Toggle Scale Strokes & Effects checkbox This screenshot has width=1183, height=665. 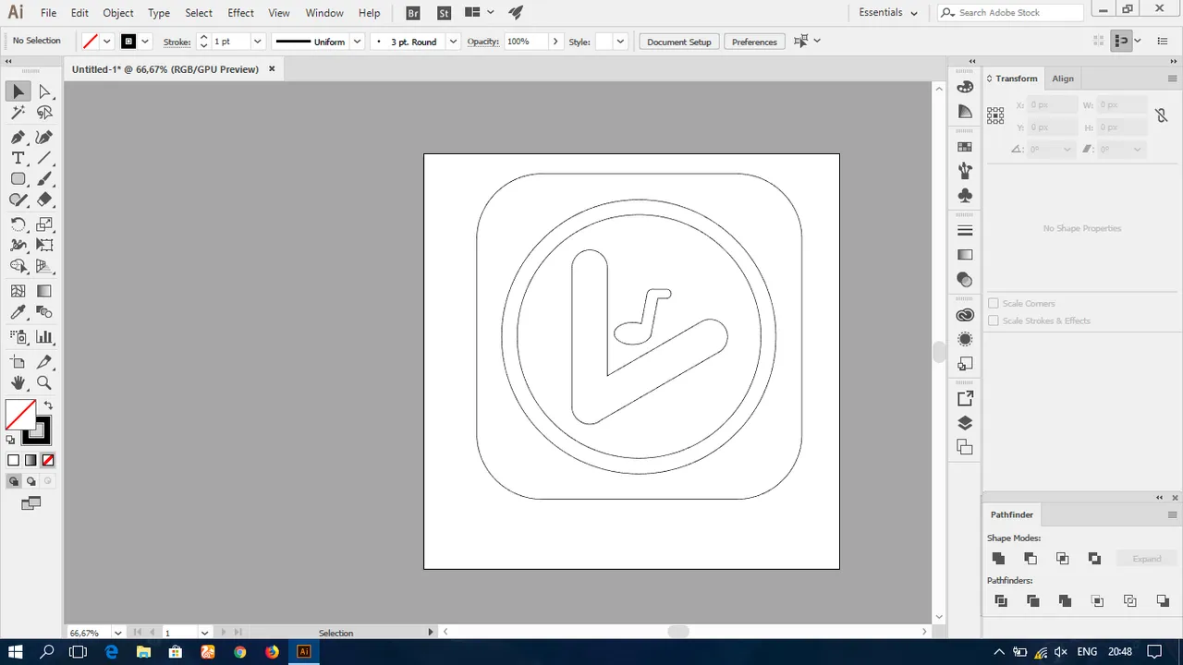click(994, 320)
